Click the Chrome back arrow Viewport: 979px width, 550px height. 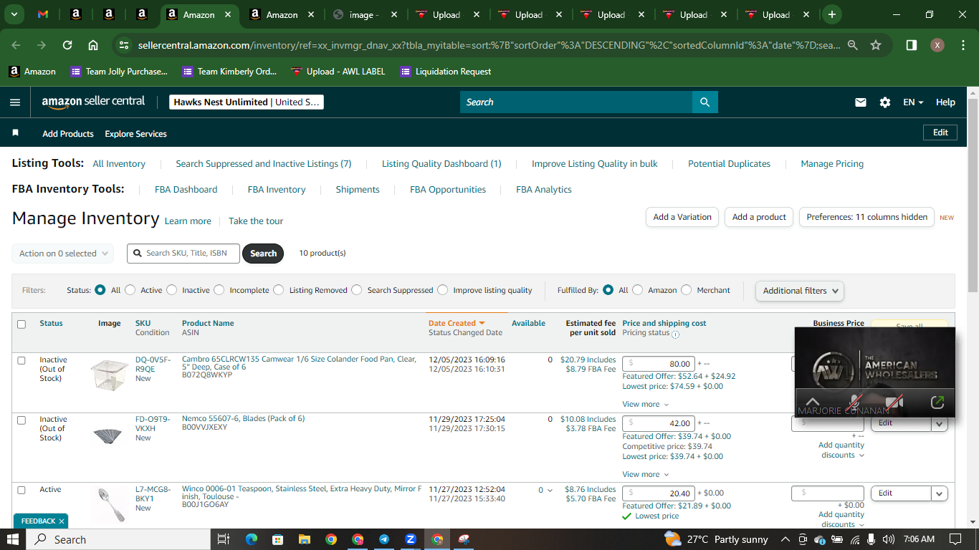pos(16,45)
